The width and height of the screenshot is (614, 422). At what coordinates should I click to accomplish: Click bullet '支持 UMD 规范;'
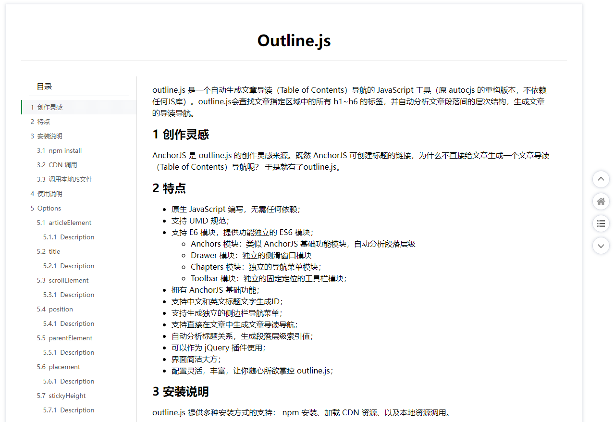click(200, 221)
